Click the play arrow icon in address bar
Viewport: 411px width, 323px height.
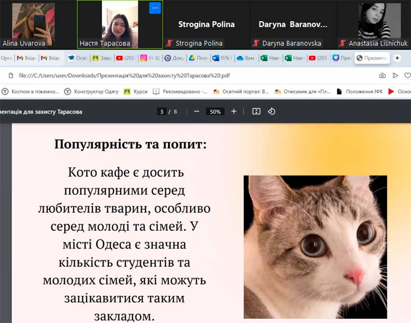coord(395,75)
